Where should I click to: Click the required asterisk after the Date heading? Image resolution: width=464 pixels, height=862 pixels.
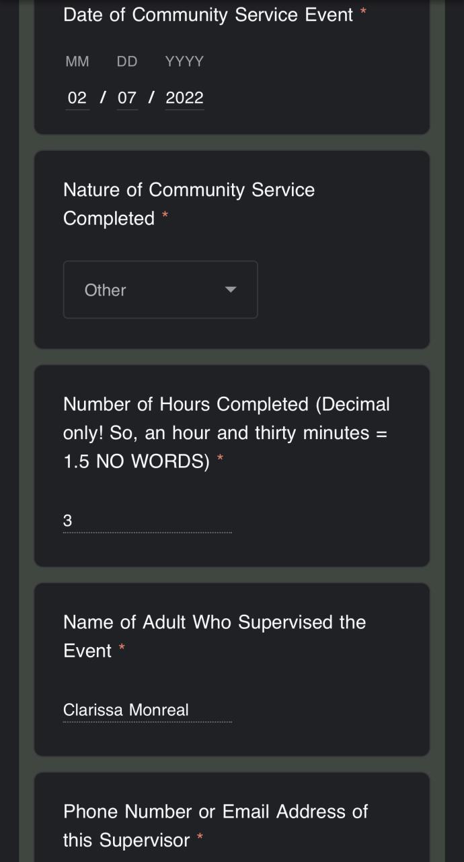click(363, 12)
